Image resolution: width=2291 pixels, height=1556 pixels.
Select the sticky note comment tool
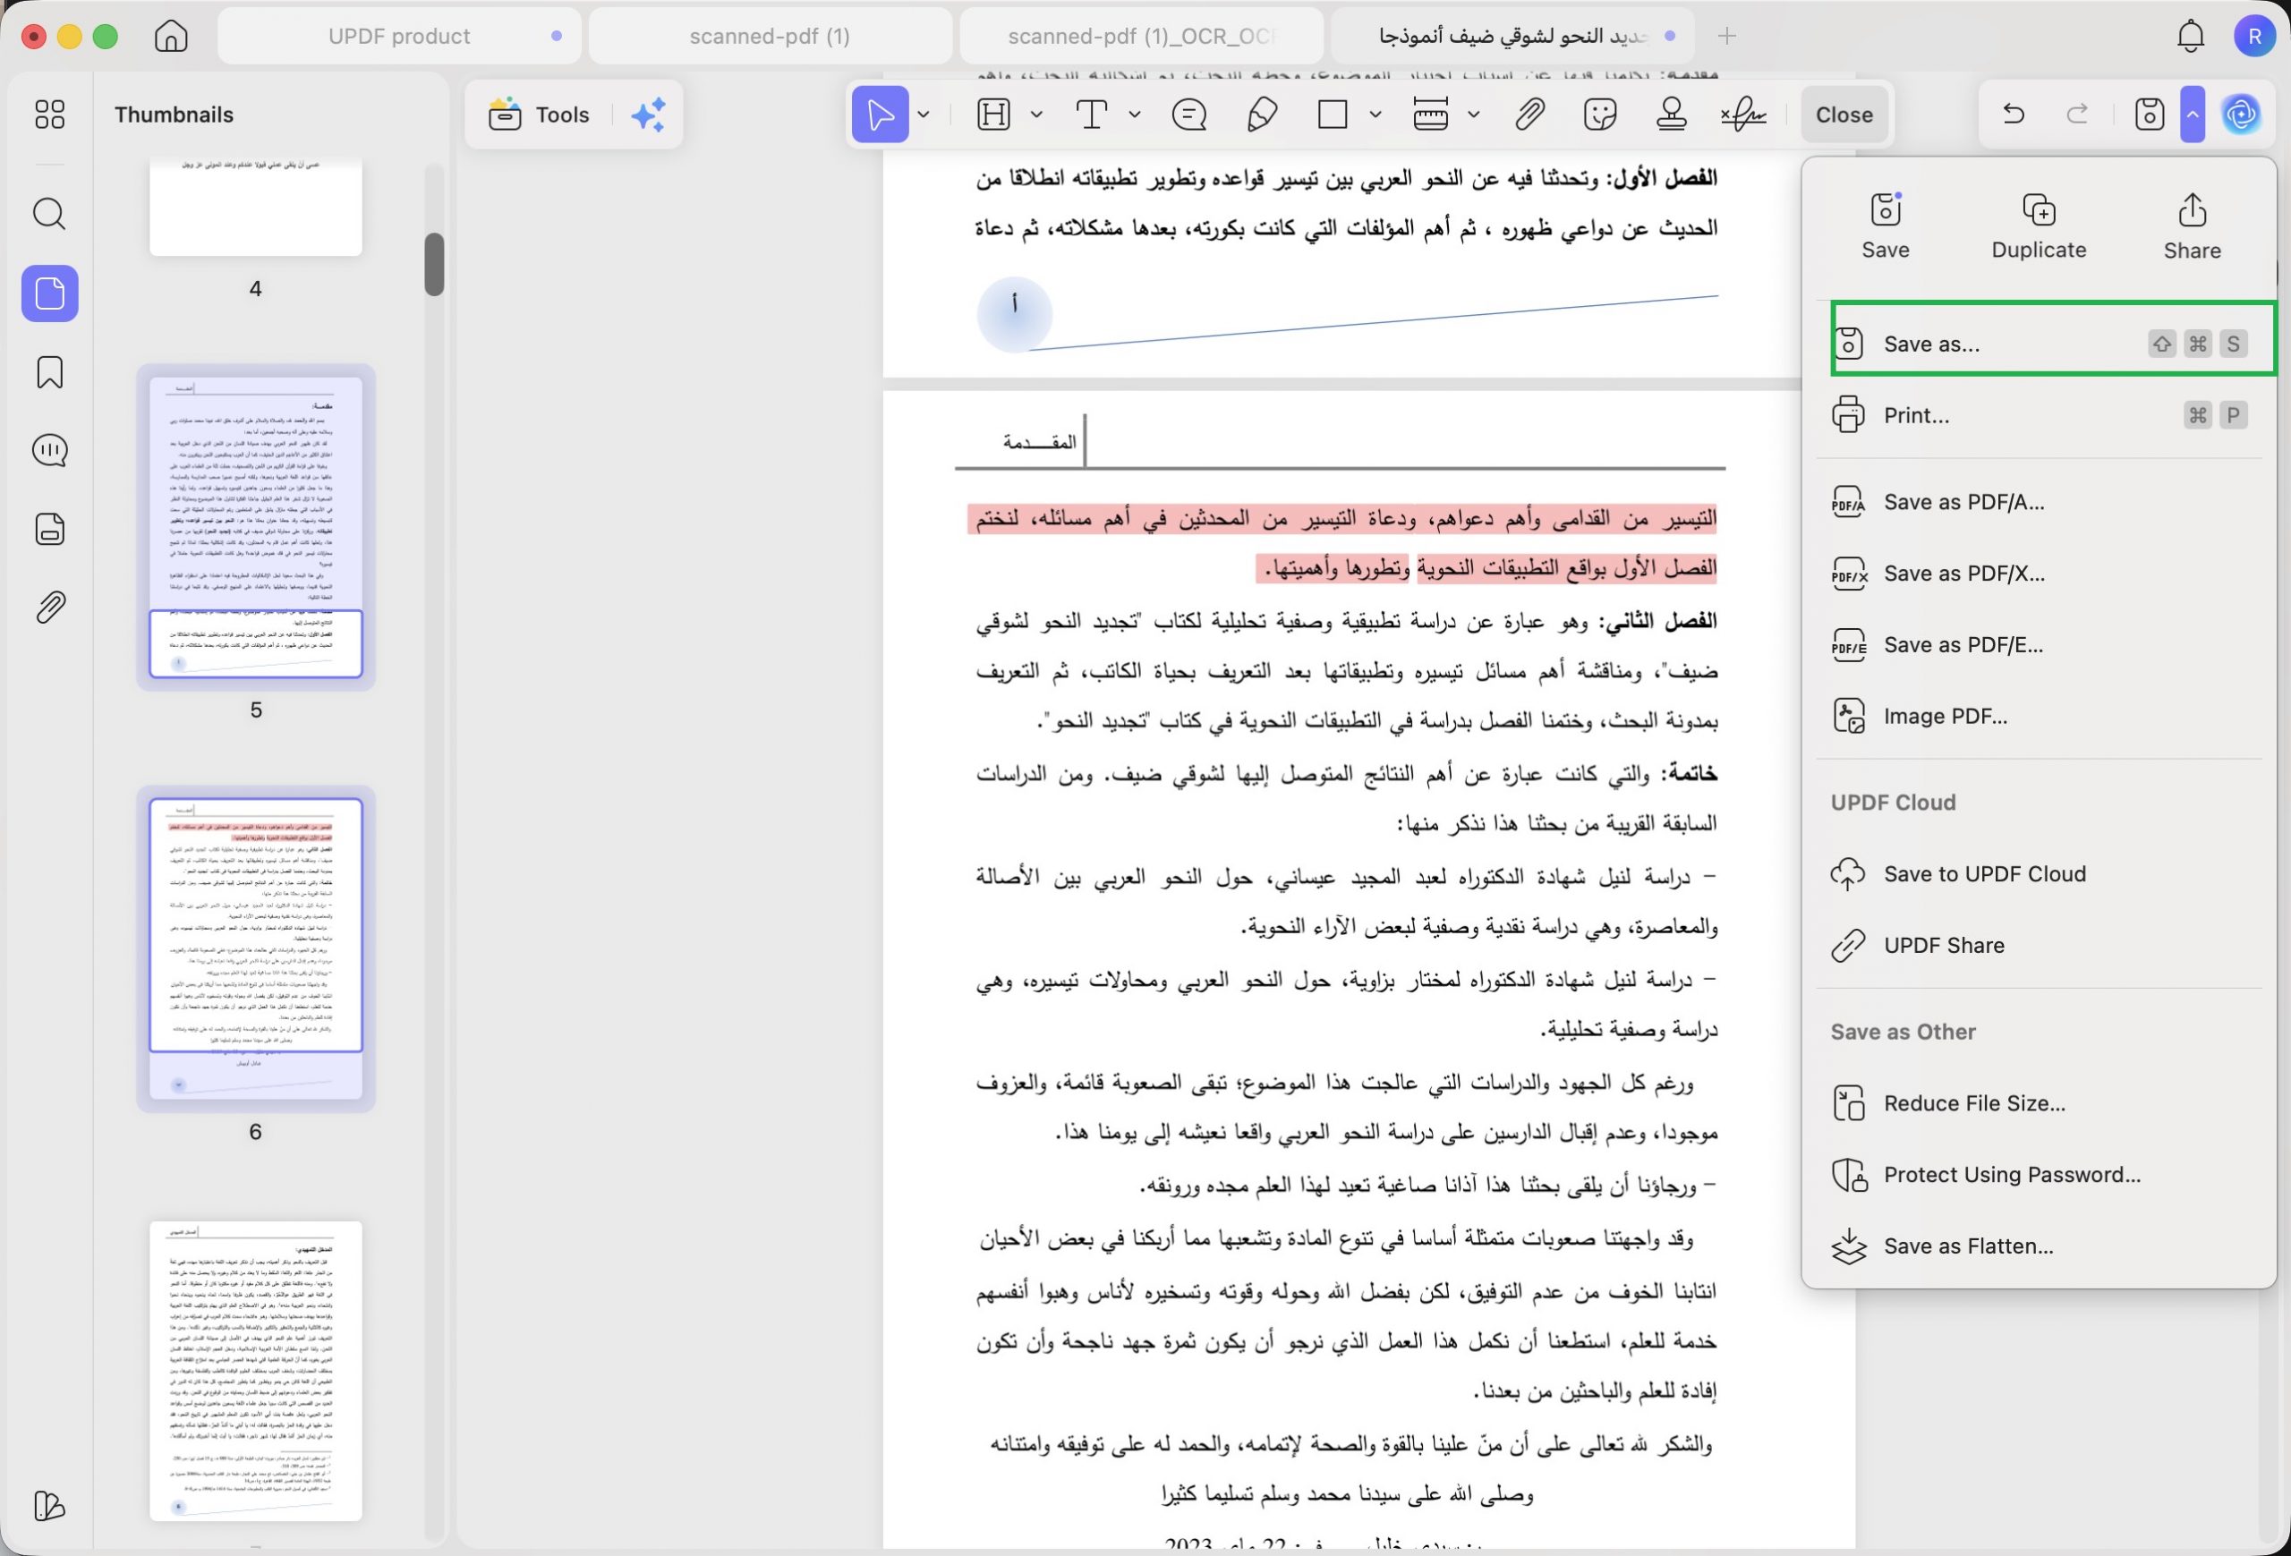tap(1188, 115)
